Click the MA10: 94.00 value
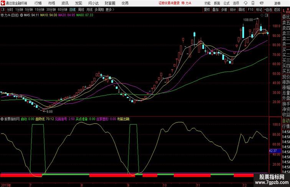 coord(49,15)
